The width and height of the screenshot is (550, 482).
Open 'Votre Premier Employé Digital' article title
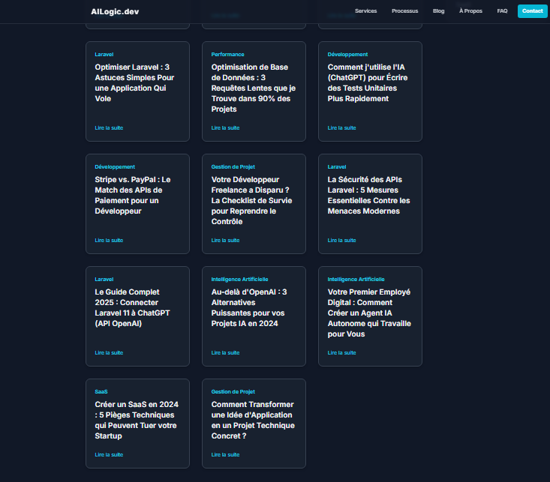click(x=368, y=313)
